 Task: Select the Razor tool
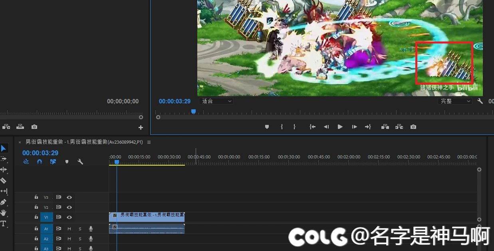point(3,180)
